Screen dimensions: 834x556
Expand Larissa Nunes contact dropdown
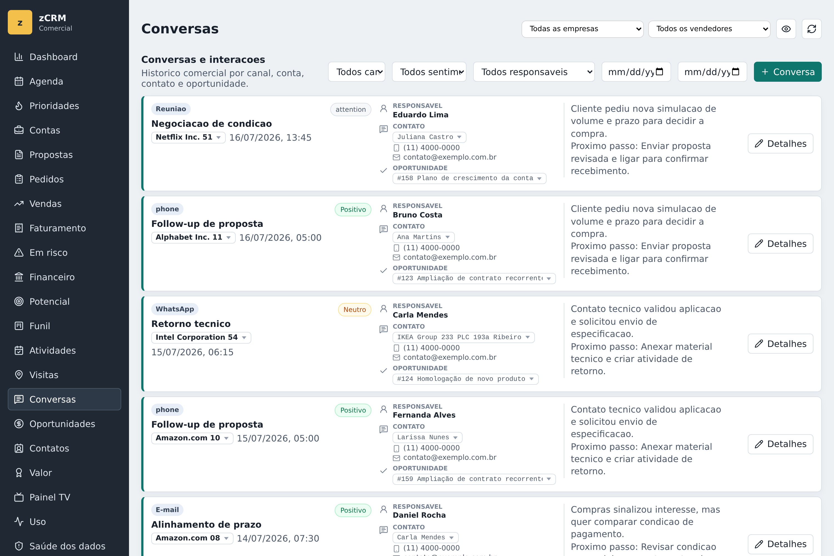pos(428,437)
